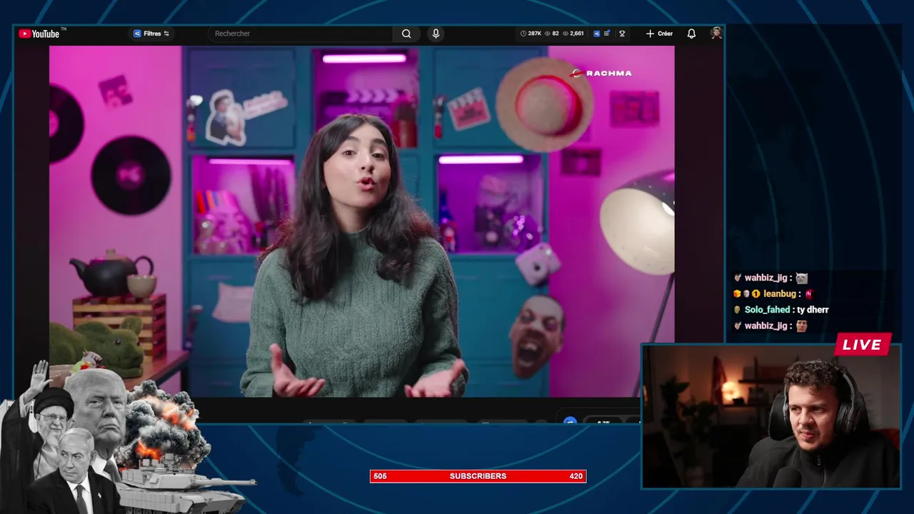Open the vidIQ Filtres button

click(x=151, y=34)
